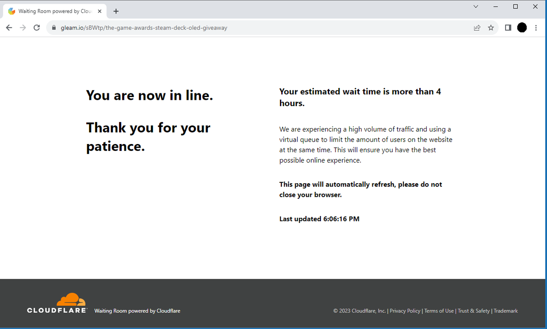Click the estimated wait time message
The height and width of the screenshot is (329, 547).
[360, 97]
